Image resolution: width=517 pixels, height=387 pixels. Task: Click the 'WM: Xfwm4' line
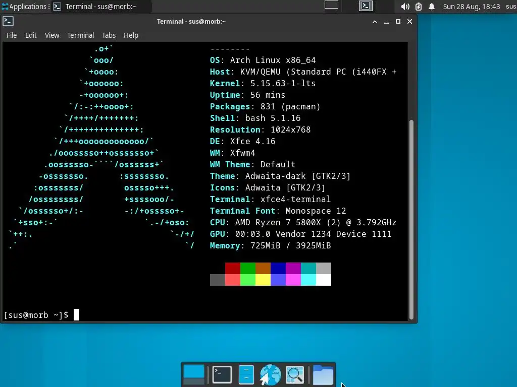[x=232, y=153]
